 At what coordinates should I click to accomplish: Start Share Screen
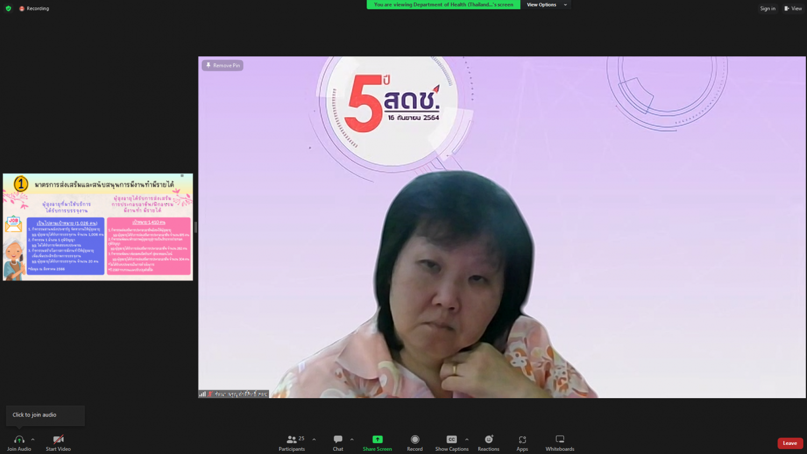pyautogui.click(x=377, y=443)
